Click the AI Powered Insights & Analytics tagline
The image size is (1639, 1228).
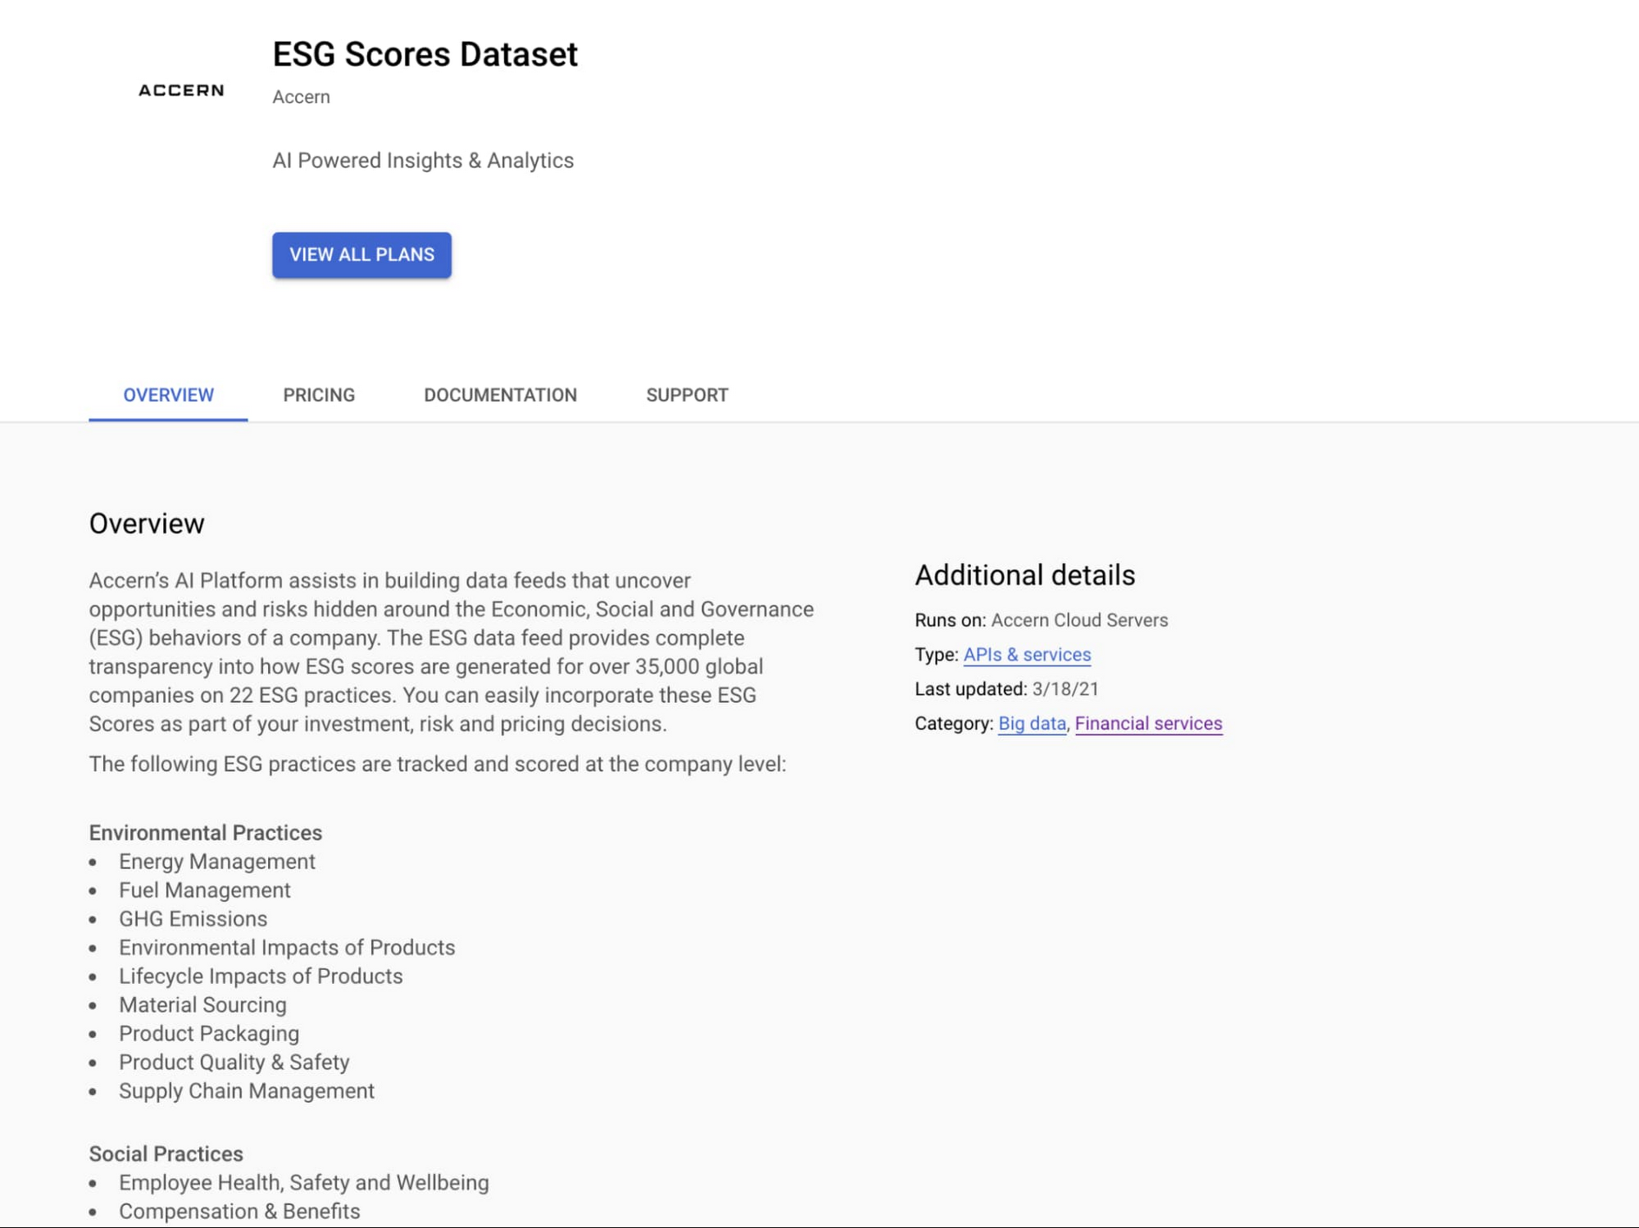423,161
